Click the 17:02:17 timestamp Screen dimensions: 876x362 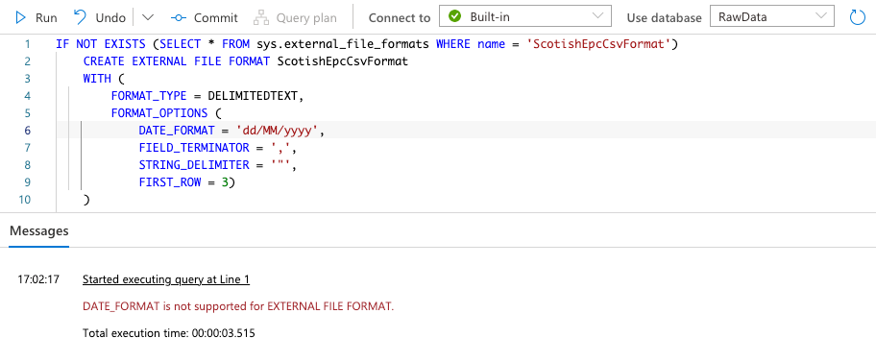(x=38, y=278)
